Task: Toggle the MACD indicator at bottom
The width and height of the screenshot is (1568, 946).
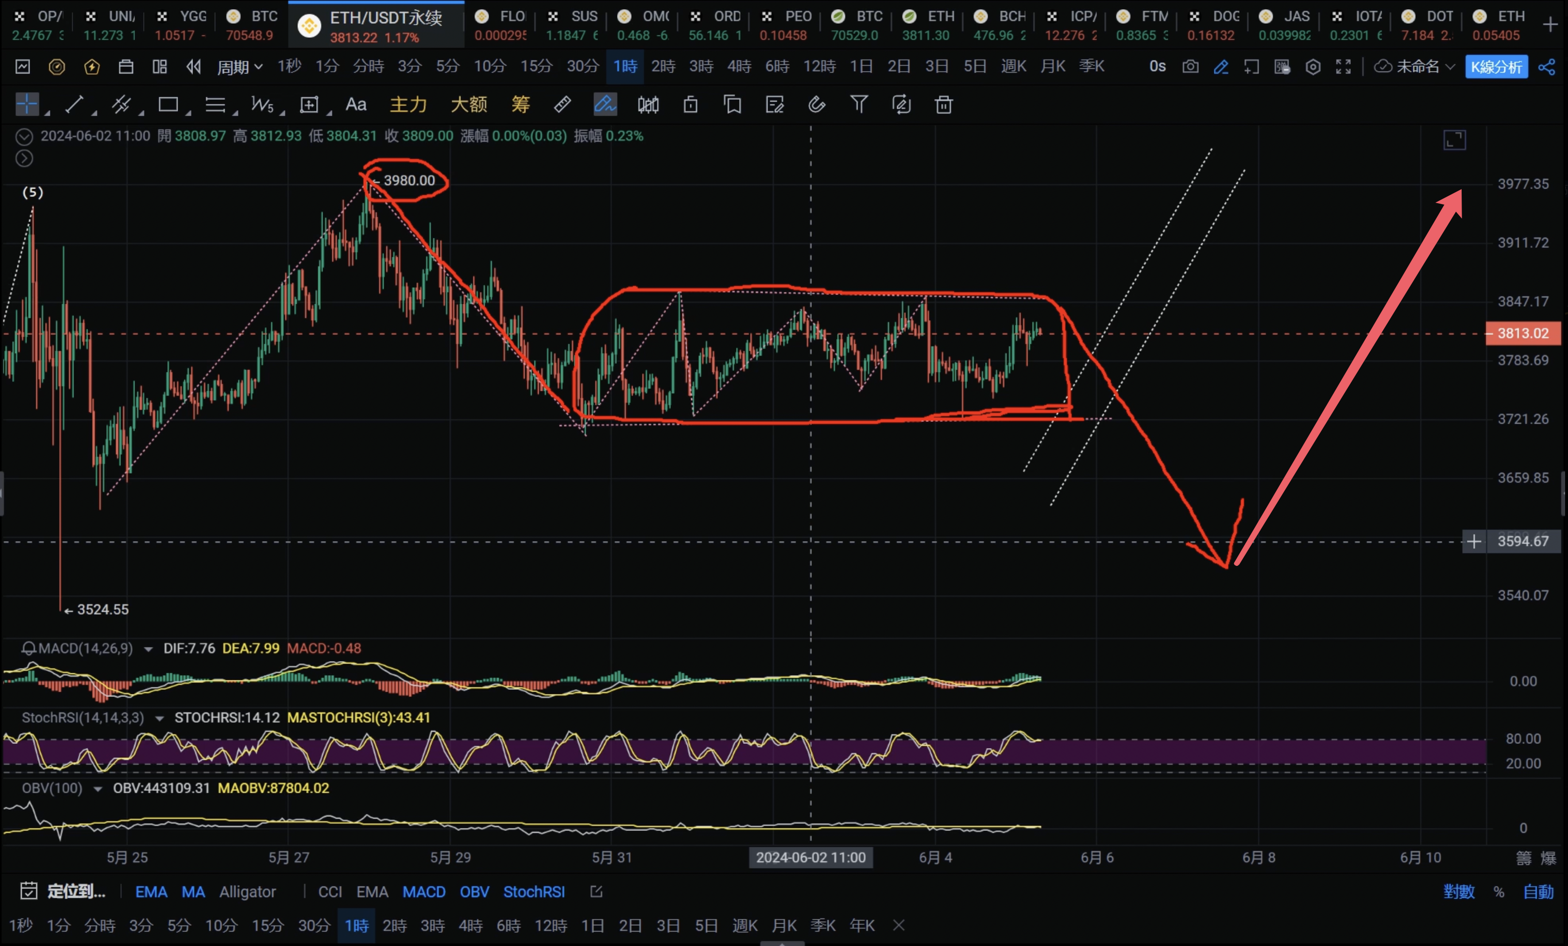Action: (424, 892)
